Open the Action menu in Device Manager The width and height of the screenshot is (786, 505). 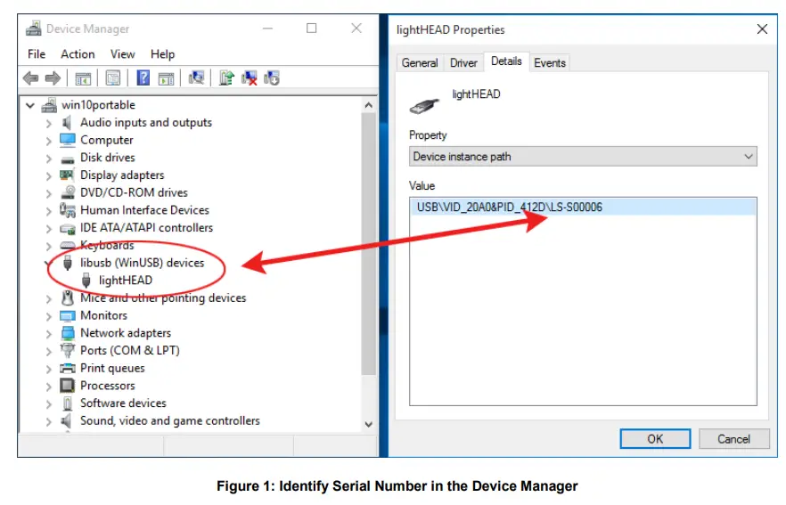click(x=78, y=54)
